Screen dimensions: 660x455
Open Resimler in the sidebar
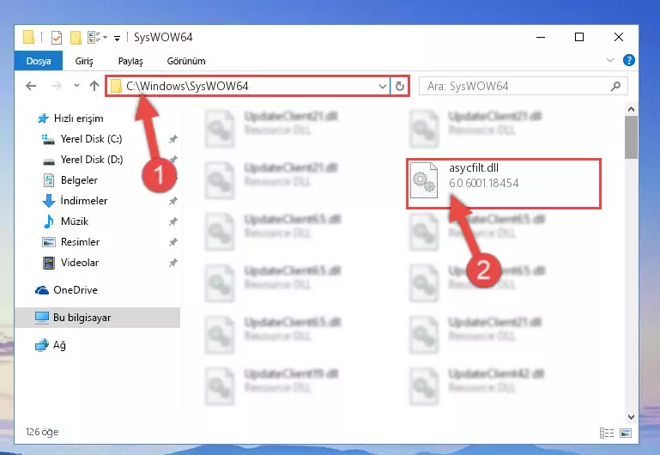coord(80,242)
